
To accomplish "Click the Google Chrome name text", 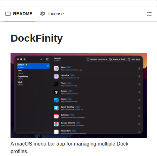I will (x=68, y=123).
